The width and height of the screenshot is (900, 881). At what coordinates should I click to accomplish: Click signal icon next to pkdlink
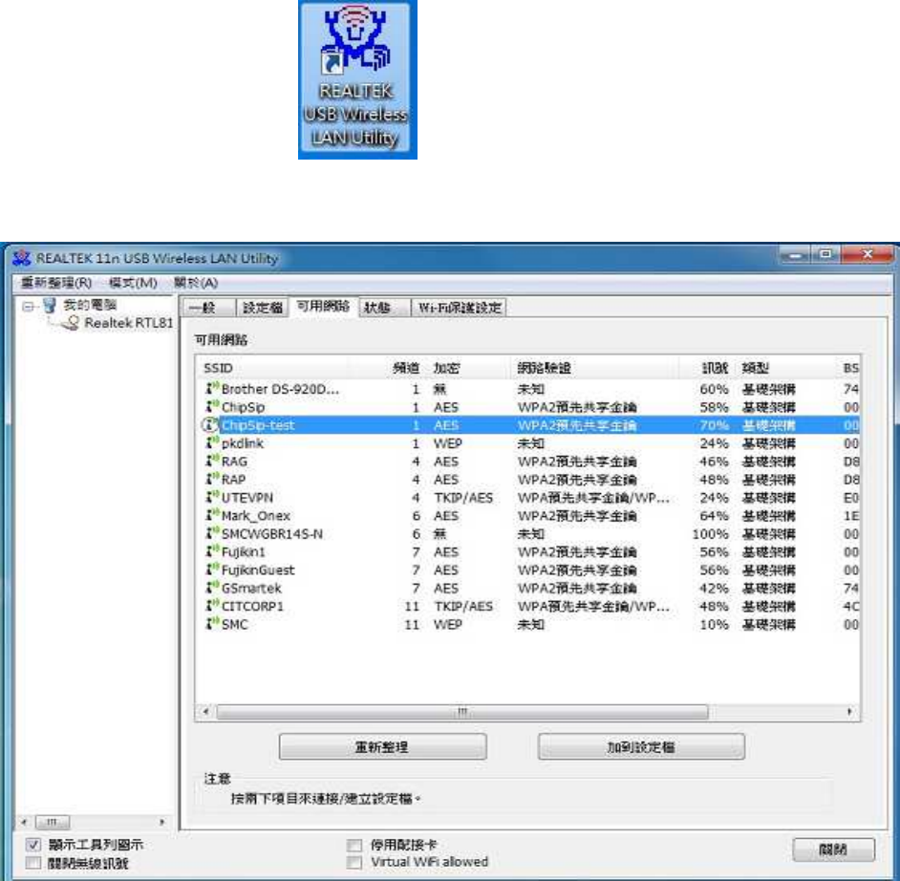[212, 442]
